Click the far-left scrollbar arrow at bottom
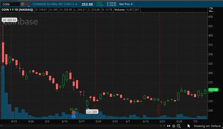Screen dimensions: 223x129 (x=2, y=126)
